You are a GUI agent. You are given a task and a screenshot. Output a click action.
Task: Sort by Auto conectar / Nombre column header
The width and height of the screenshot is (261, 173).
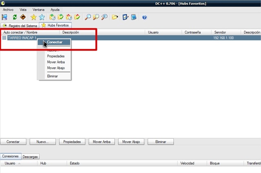tap(30, 32)
